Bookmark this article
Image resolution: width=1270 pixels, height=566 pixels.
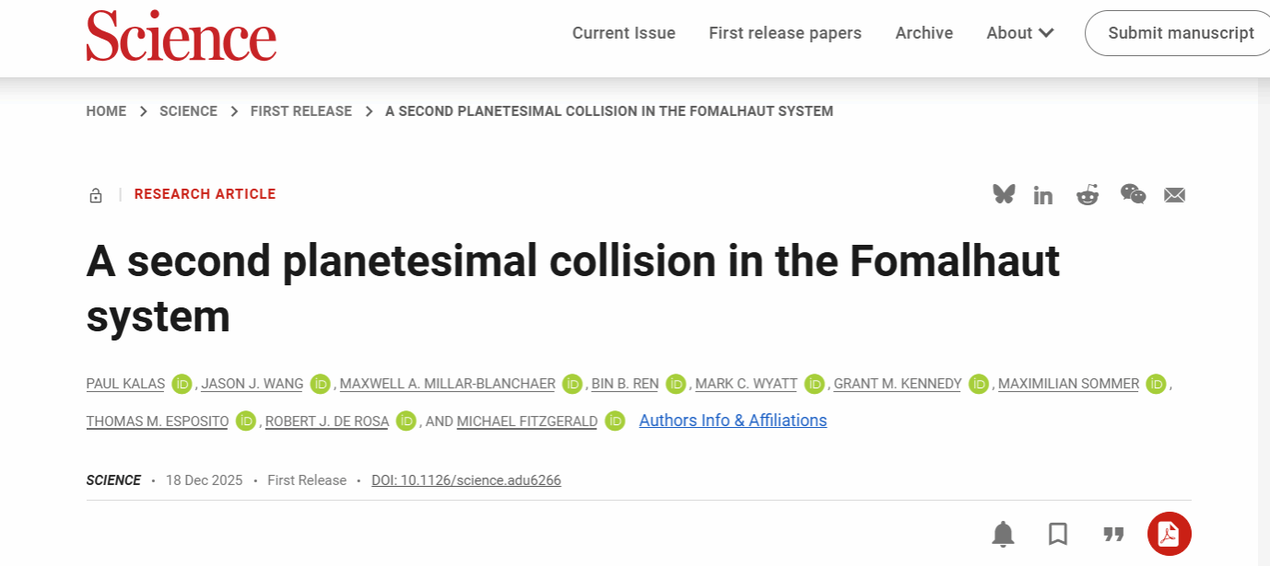[x=1058, y=534]
